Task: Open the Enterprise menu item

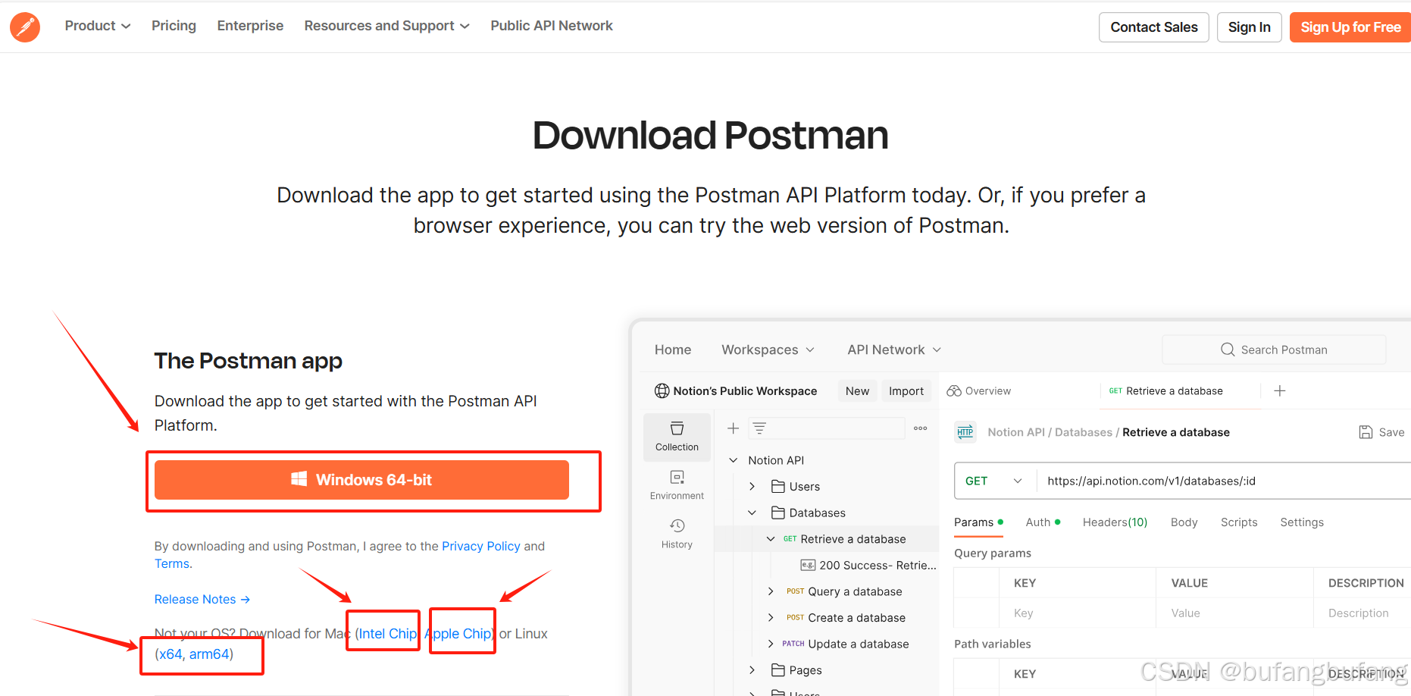Action: [x=250, y=26]
